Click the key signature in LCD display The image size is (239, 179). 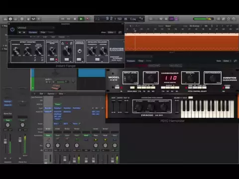133,19
